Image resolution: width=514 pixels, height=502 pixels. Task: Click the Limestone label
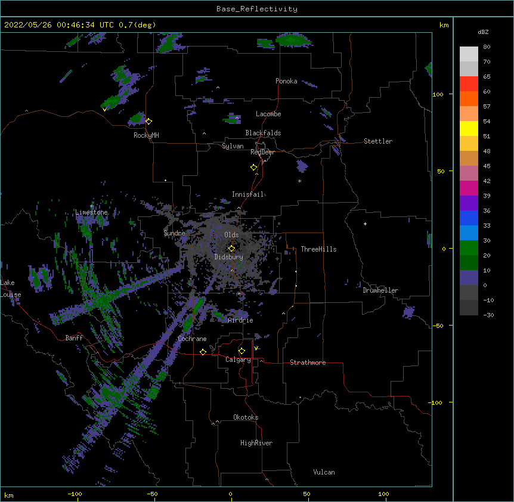(x=91, y=212)
